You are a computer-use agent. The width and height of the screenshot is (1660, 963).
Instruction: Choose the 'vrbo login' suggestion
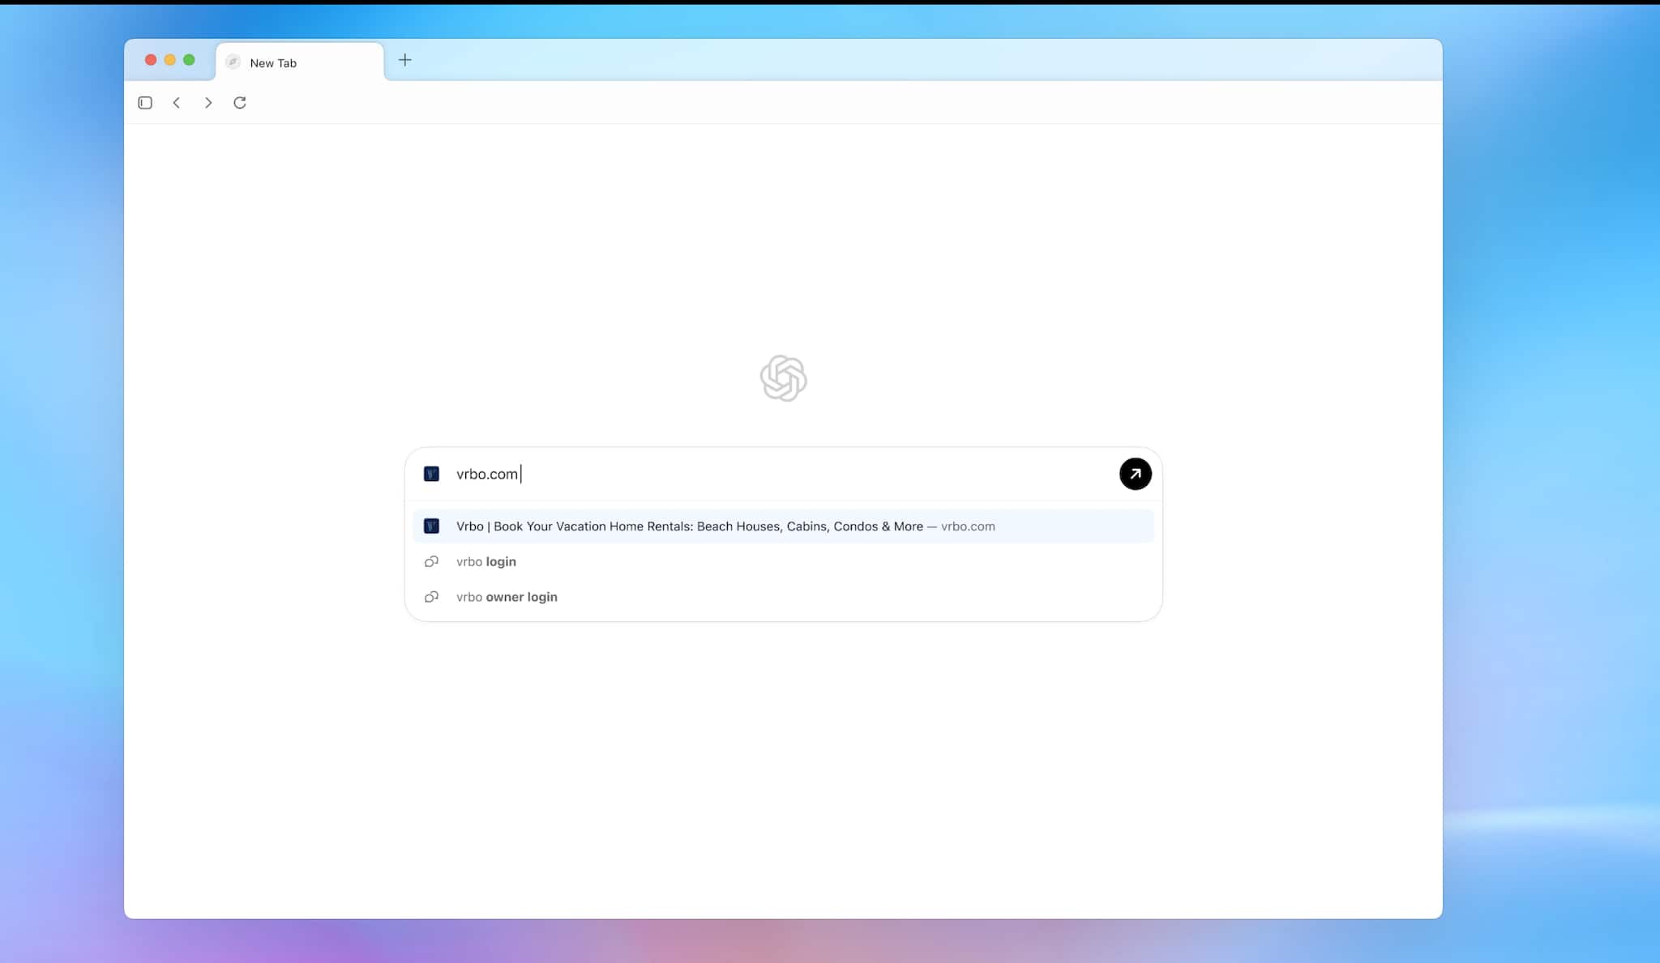click(x=783, y=561)
